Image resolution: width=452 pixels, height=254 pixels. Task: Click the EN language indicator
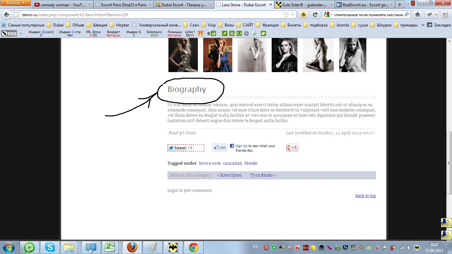click(x=255, y=247)
